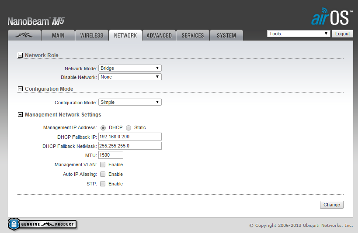Collapse the Network Role section
358x233 pixels.
(x=20, y=55)
